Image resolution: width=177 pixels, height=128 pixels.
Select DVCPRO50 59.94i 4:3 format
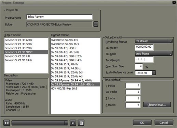pyautogui.click(x=75, y=40)
